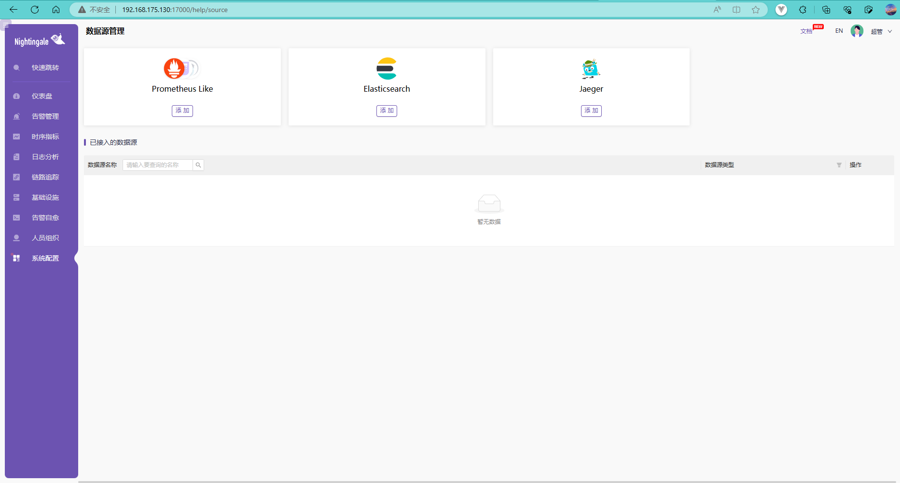Click the 基础设施 infrastructure icon
Viewport: 900px width, 483px height.
tap(16, 197)
